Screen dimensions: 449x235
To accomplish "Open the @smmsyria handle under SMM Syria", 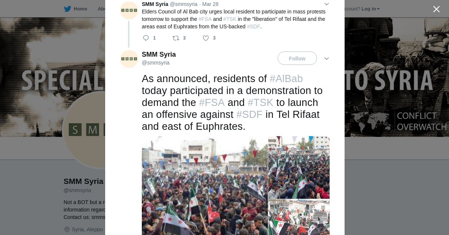I will pos(156,63).
